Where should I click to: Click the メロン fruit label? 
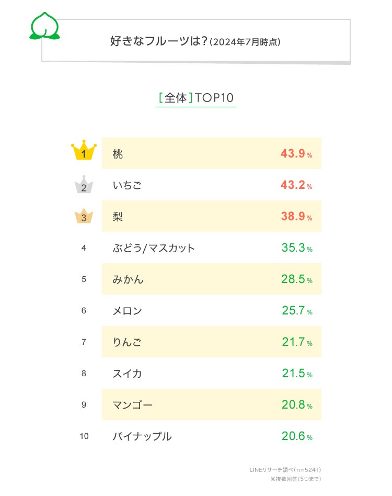click(x=128, y=311)
